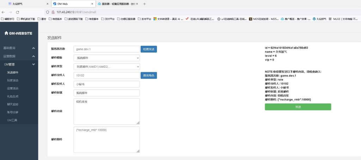Click the 查询角色 button

pyautogui.click(x=148, y=75)
